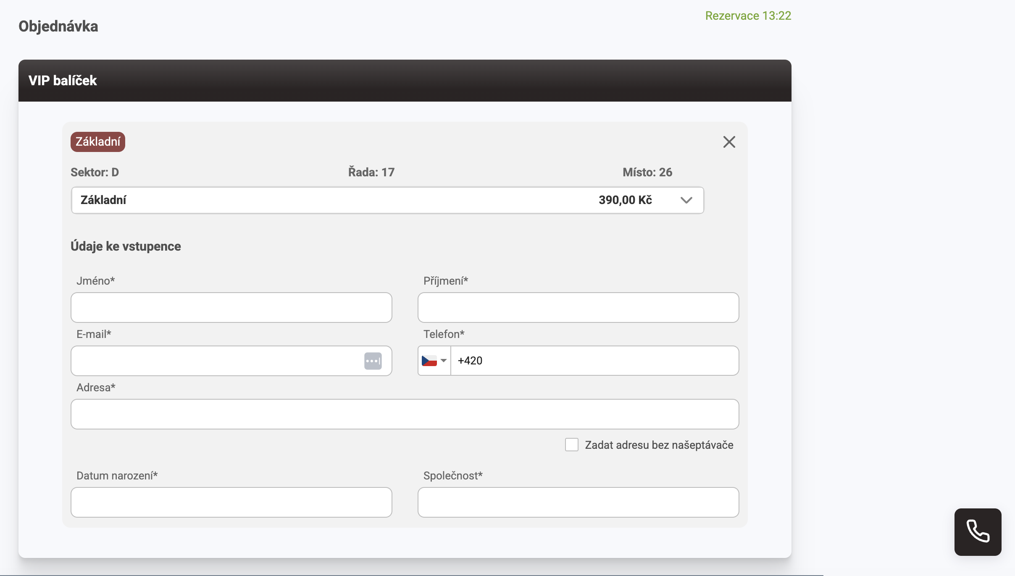
Task: Click the Czech flag icon
Action: (429, 361)
